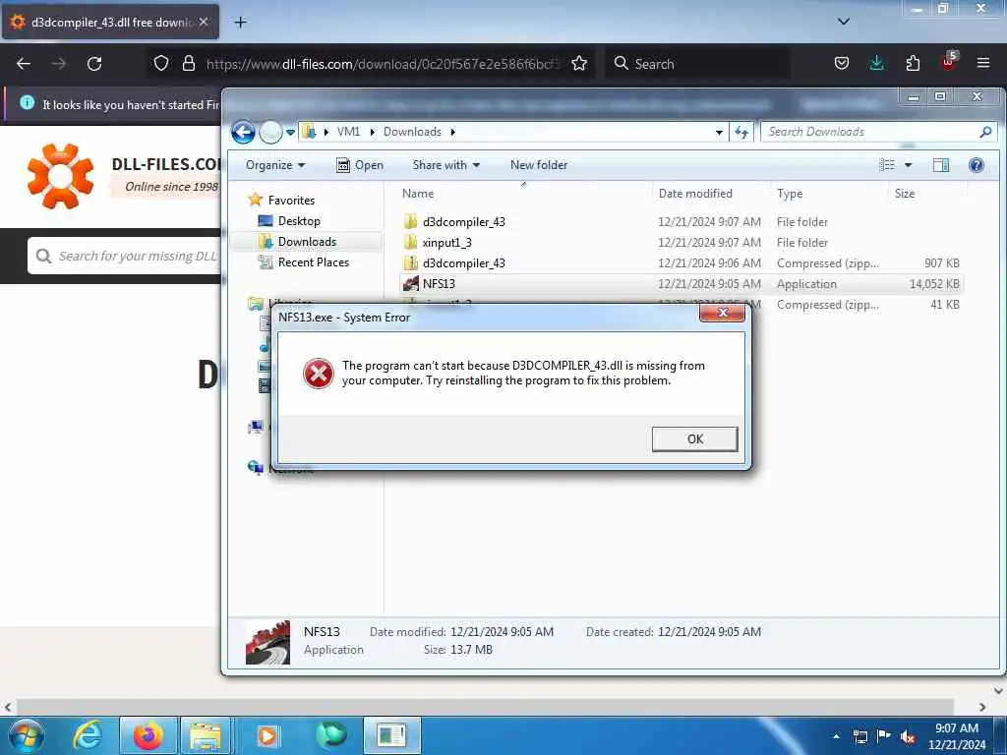Open the Explorer recent pages dropdown arrow
Image resolution: width=1007 pixels, height=755 pixels.
click(290, 133)
